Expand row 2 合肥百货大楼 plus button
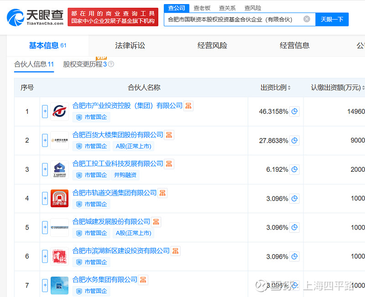 45,140
